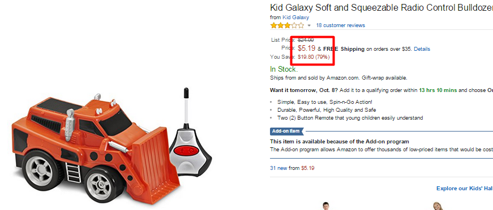
Task: Click the crossed-out list price $24.99
Action: 306,40
